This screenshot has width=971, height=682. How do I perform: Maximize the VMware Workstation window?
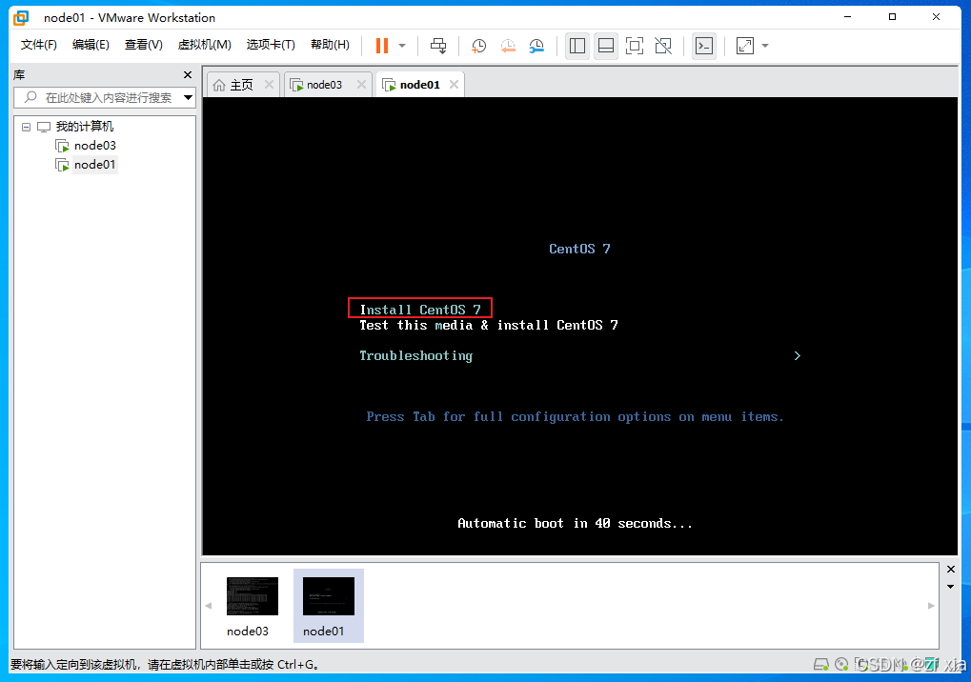pyautogui.click(x=892, y=17)
